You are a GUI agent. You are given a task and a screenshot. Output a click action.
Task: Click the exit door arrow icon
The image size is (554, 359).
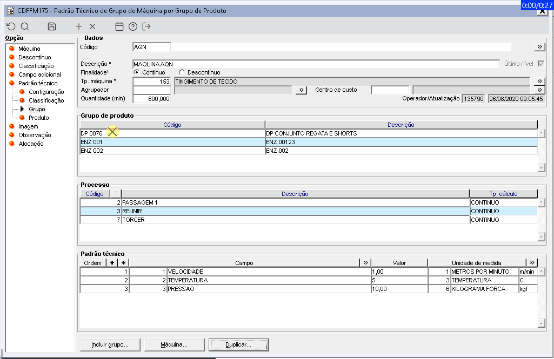pyautogui.click(x=146, y=26)
